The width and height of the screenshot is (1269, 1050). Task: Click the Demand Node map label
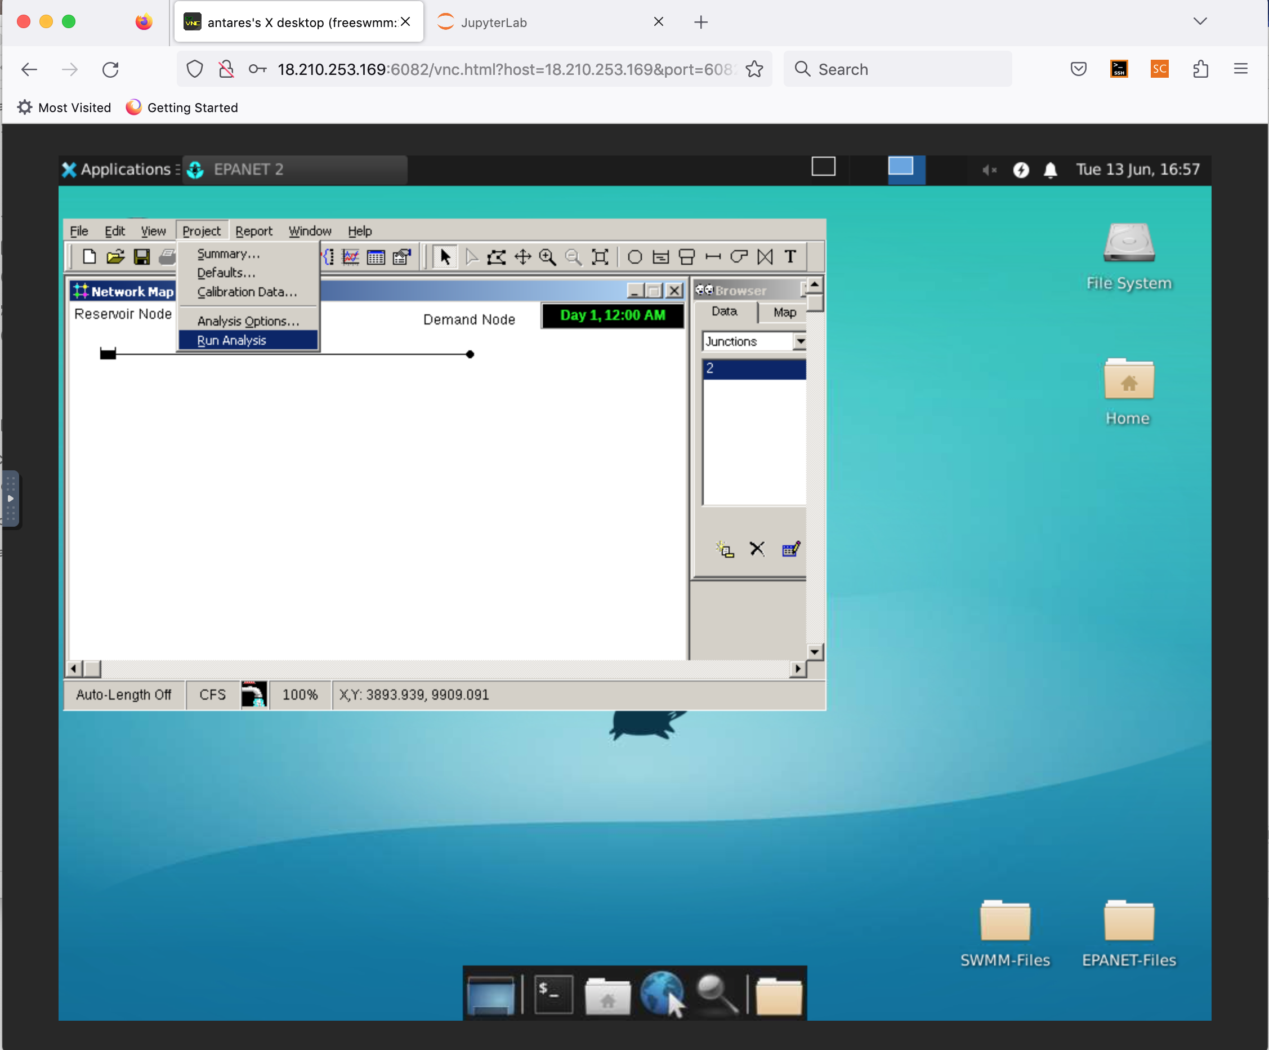click(x=469, y=320)
